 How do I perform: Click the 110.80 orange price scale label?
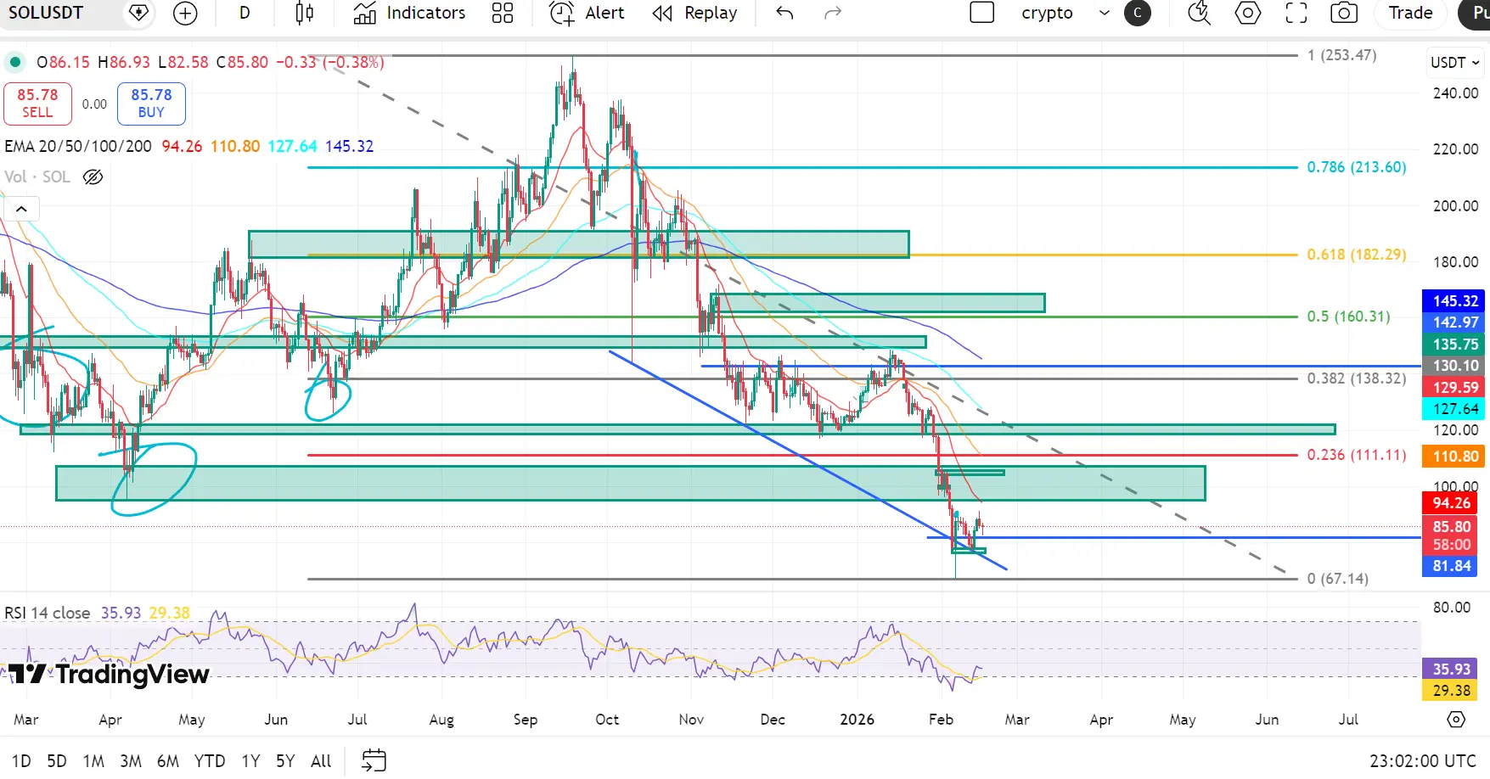1453,457
